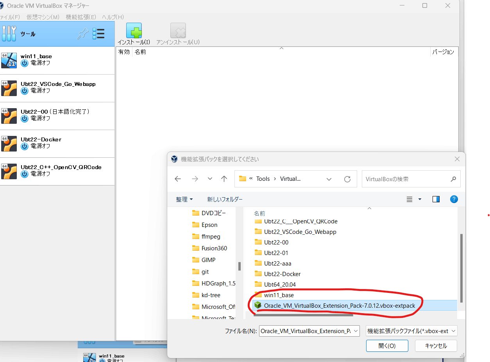The height and width of the screenshot is (362, 490).
Task: Click the pin icon next to Tools
Action: click(82, 34)
